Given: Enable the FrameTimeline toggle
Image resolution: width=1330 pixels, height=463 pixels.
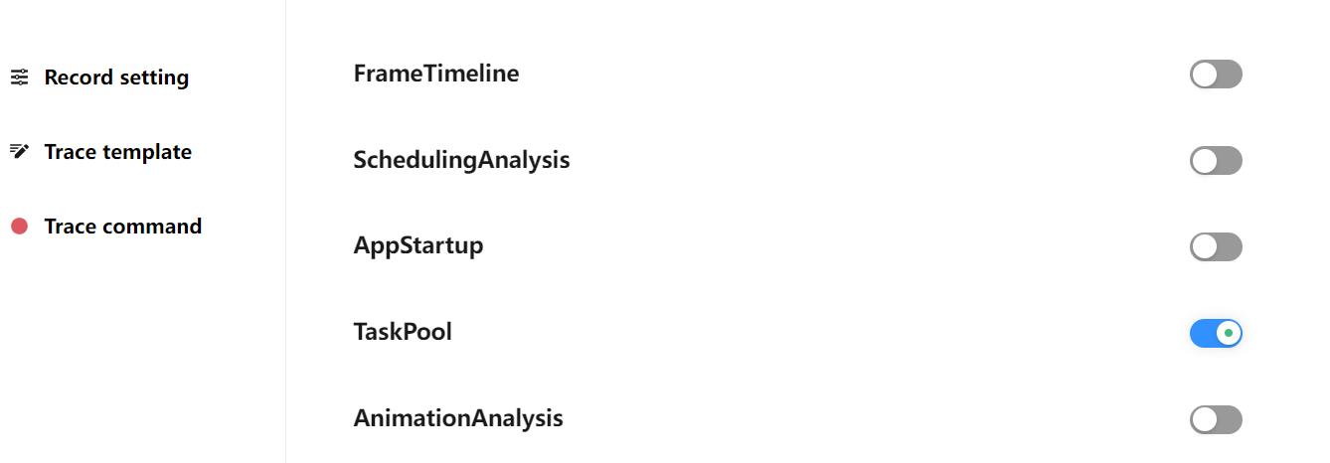Looking at the screenshot, I should coord(1216,75).
